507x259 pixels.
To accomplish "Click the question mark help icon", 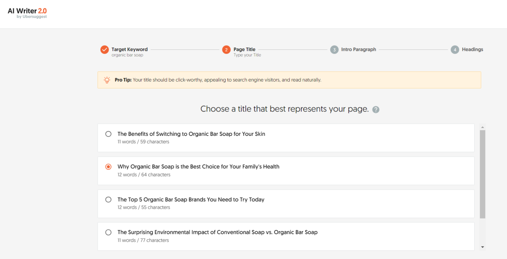I will click(376, 110).
